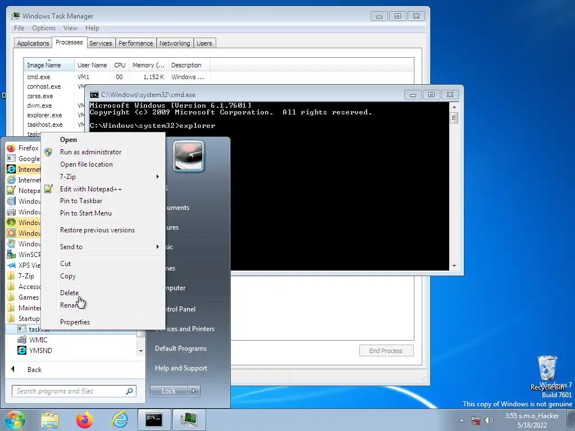Click the volume speaker tray icon

coord(489,420)
